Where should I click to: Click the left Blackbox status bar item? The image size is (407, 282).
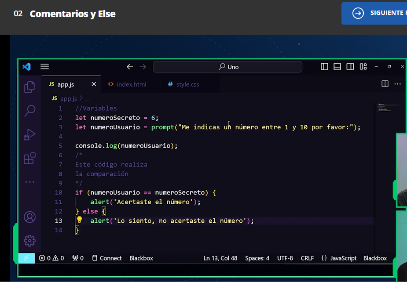[141, 258]
